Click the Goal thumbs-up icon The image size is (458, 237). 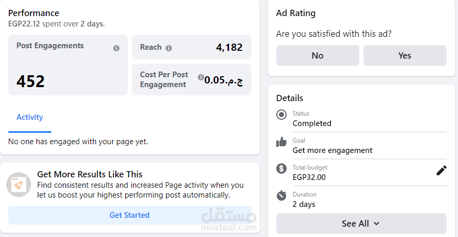(x=281, y=142)
